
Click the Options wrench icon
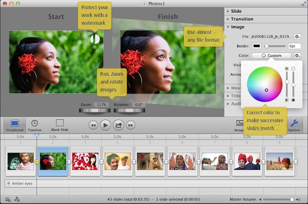click(294, 124)
